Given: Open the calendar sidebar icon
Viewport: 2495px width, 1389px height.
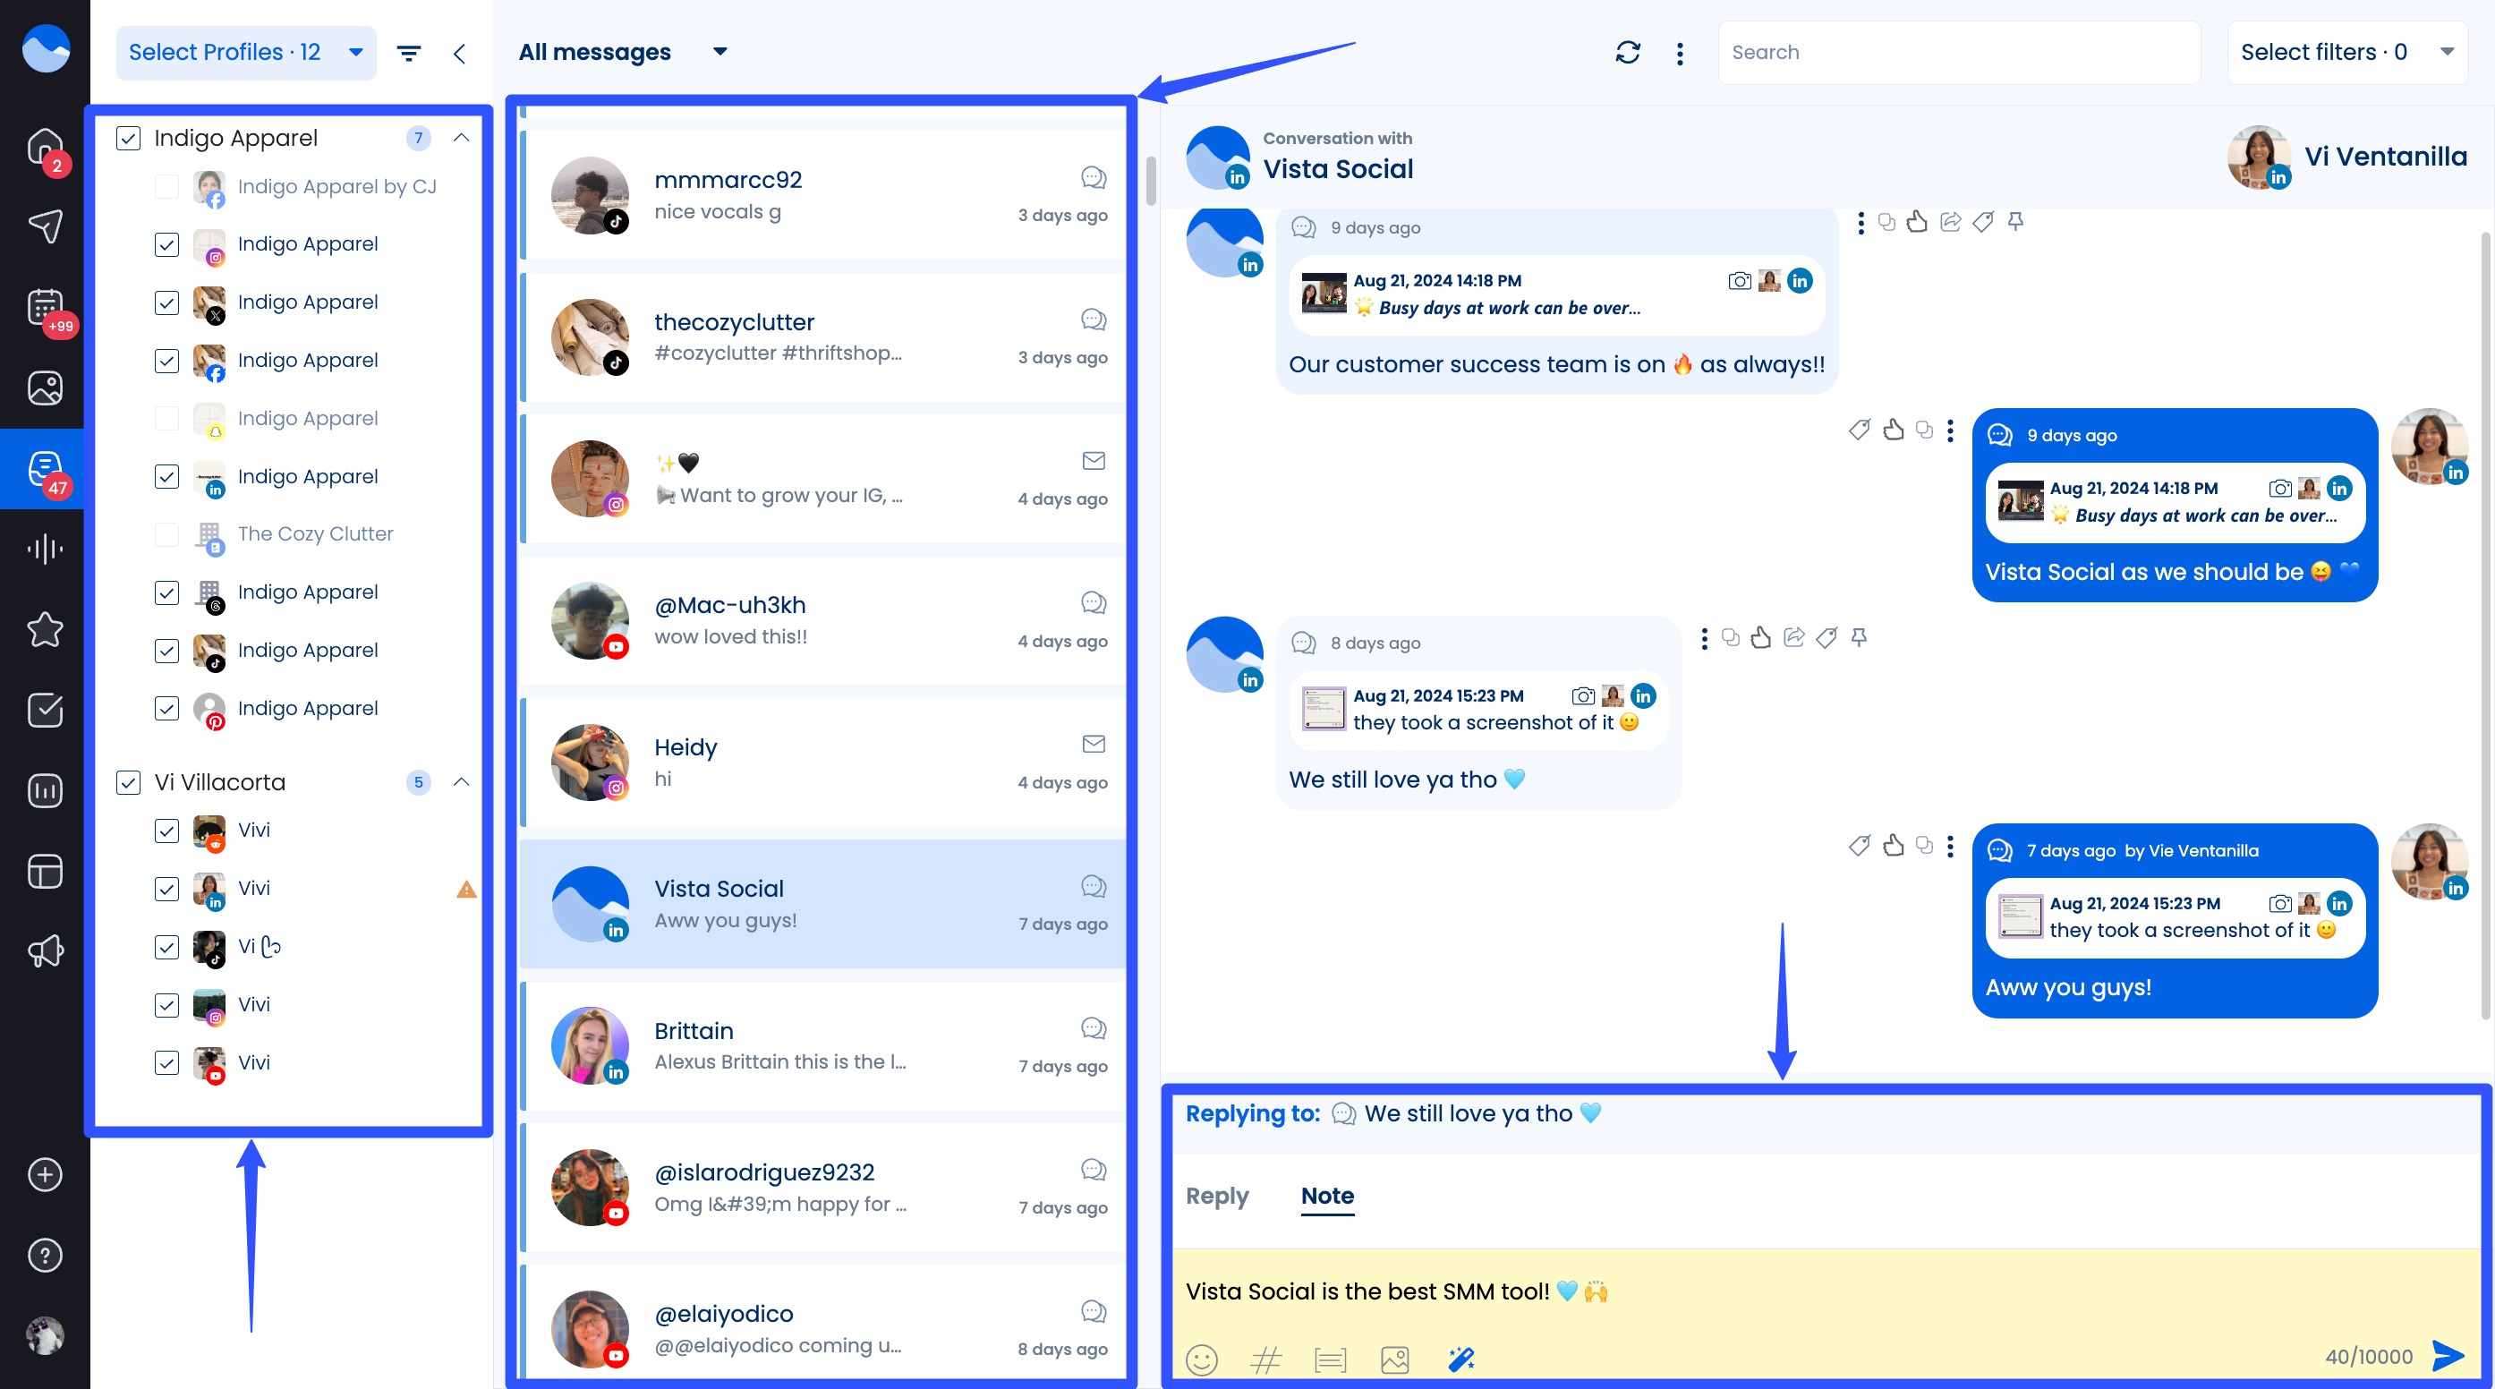Looking at the screenshot, I should tap(45, 308).
